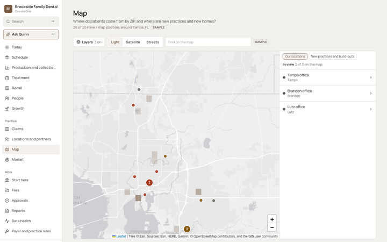Click the search magnifier icon
The width and height of the screenshot is (387, 242).
[x=8, y=22]
